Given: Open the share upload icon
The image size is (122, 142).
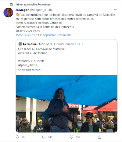Looking at the screenshot, I should pyautogui.click(x=99, y=137).
